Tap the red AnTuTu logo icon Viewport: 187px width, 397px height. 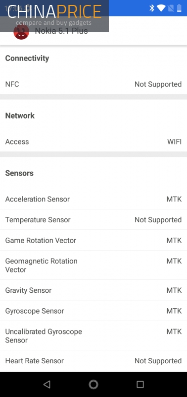[21, 32]
